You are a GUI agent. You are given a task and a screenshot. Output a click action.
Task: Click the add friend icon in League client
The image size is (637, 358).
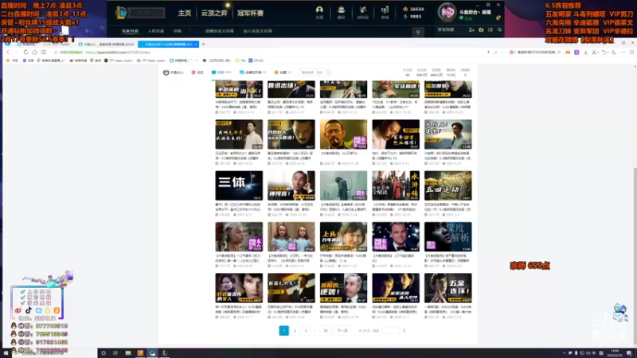coord(471,30)
